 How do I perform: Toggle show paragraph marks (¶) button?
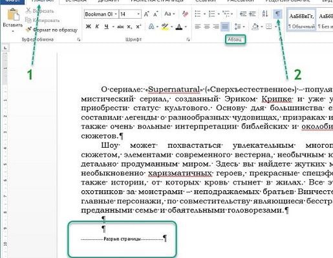[277, 14]
